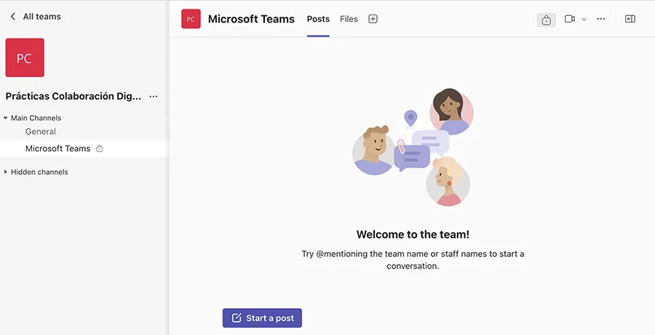Viewport: 655px width, 335px height.
Task: Click the back arrow beside All teams
Action: [x=12, y=16]
